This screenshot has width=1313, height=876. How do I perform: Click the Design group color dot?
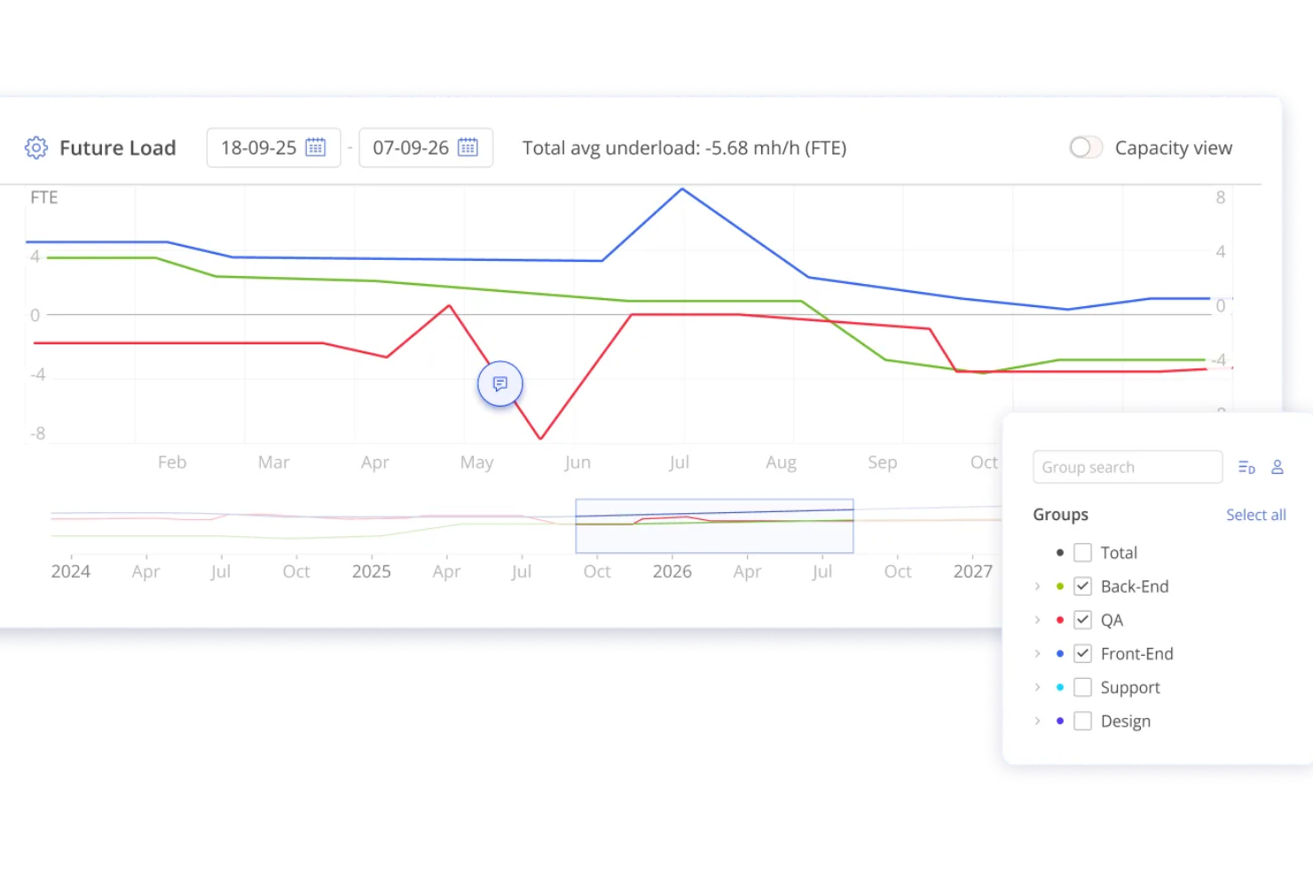pyautogui.click(x=1059, y=721)
